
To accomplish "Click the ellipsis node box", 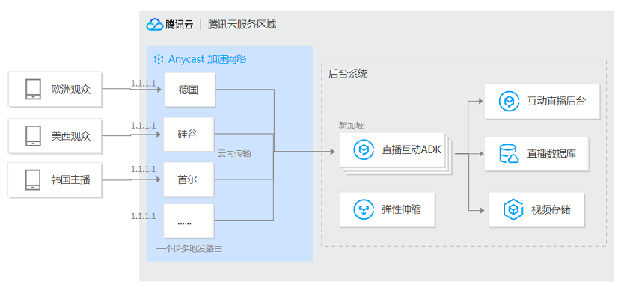I will pos(190,221).
